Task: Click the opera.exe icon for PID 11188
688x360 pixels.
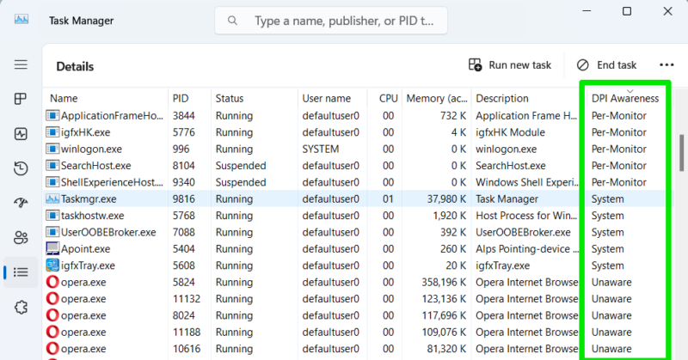Action: tap(52, 332)
